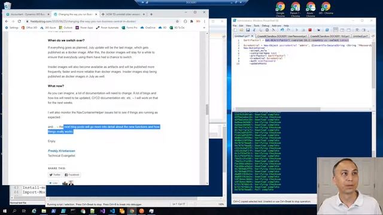Click the Copy icon in PowerShell ISE toolbar

[x=261, y=30]
